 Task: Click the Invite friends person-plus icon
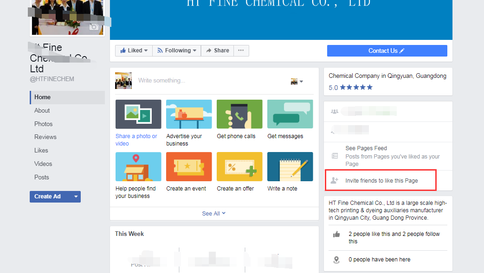(335, 180)
